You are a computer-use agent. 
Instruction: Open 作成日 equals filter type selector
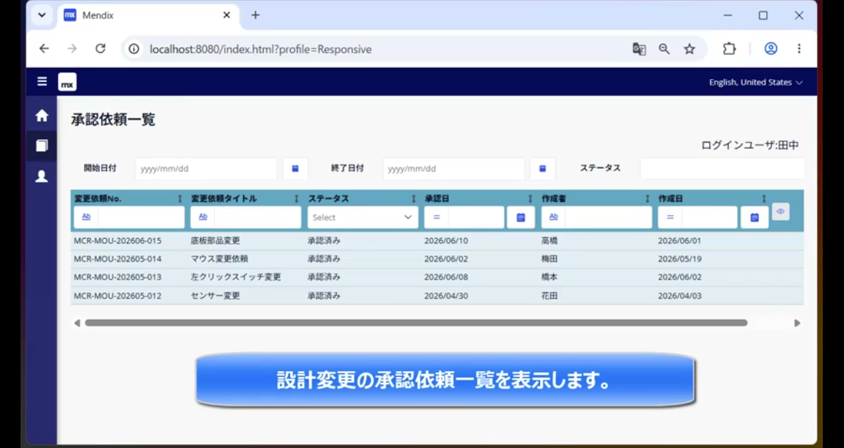(x=670, y=217)
